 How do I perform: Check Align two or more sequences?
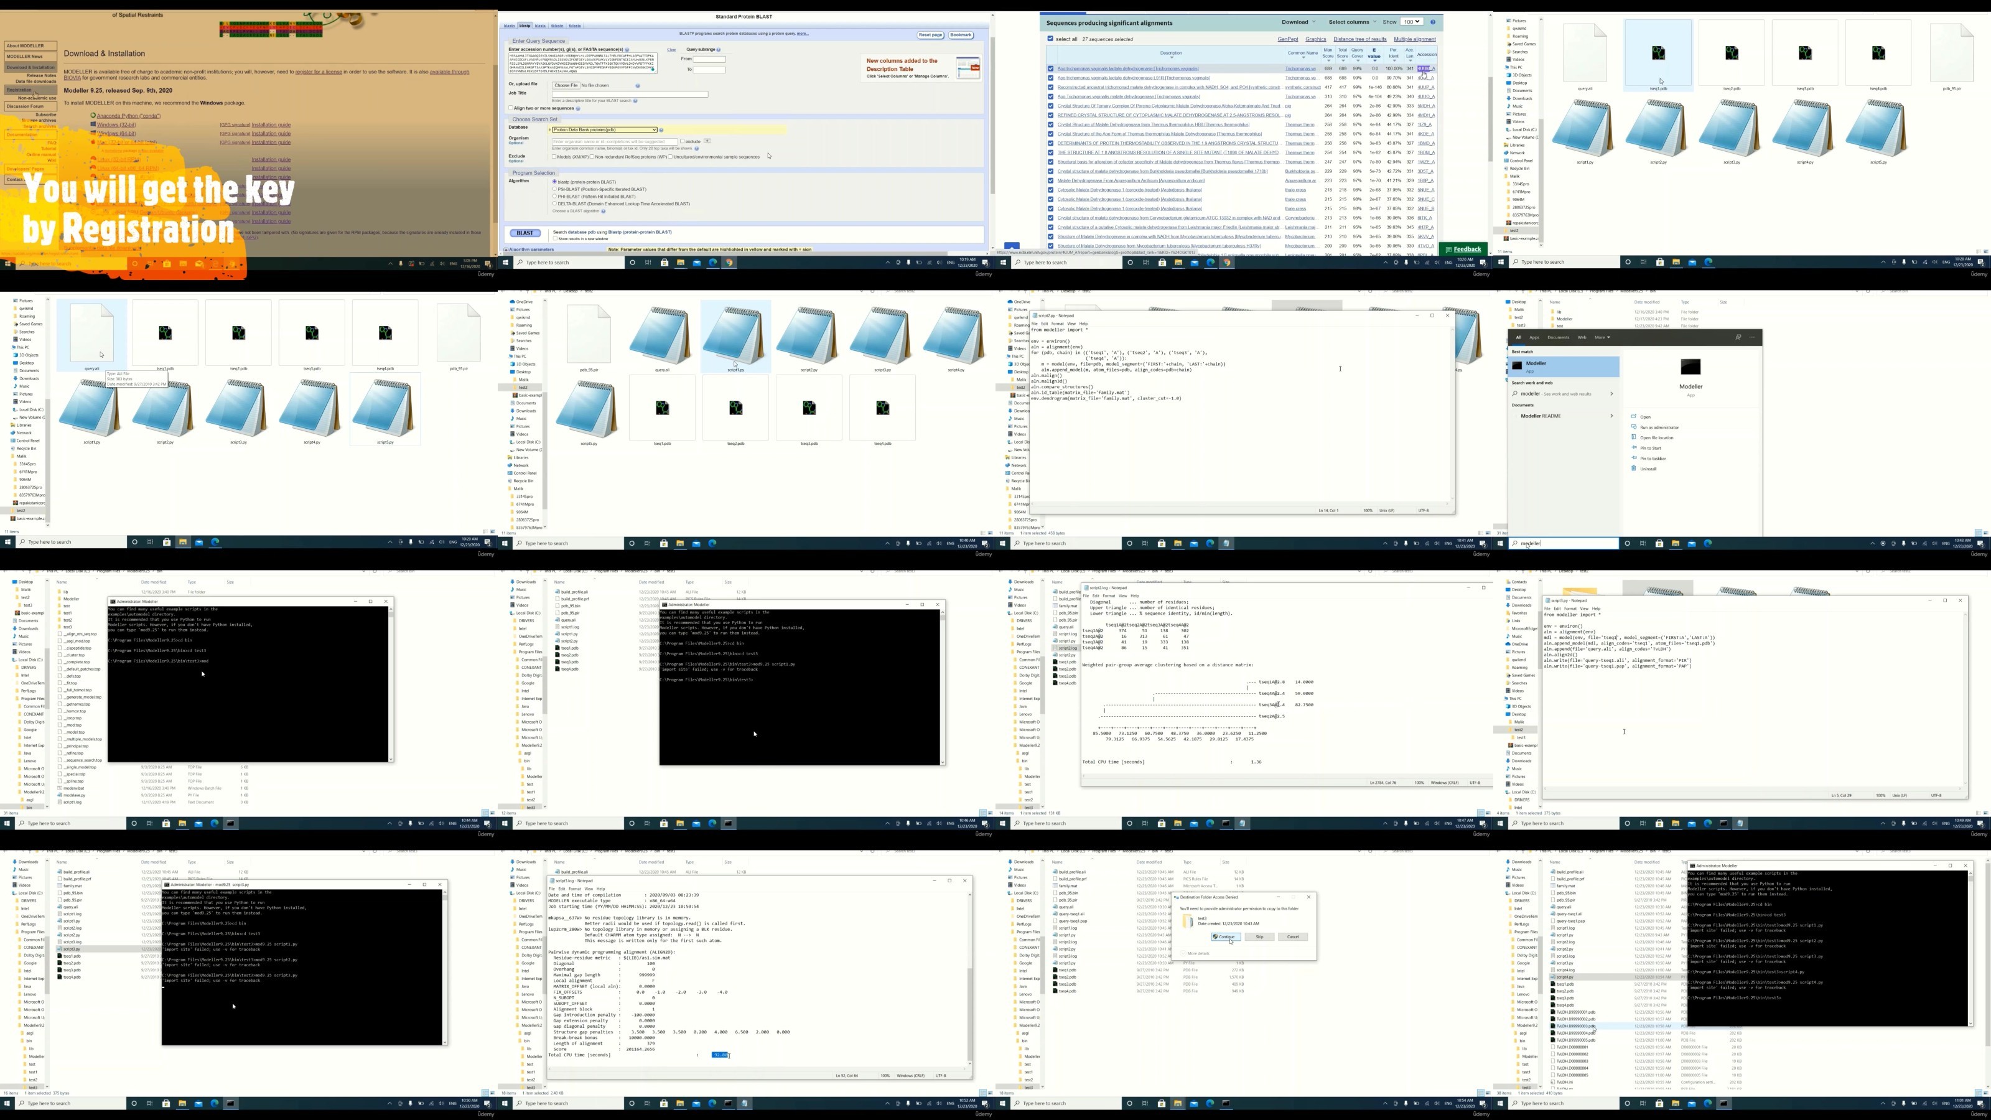(x=510, y=108)
